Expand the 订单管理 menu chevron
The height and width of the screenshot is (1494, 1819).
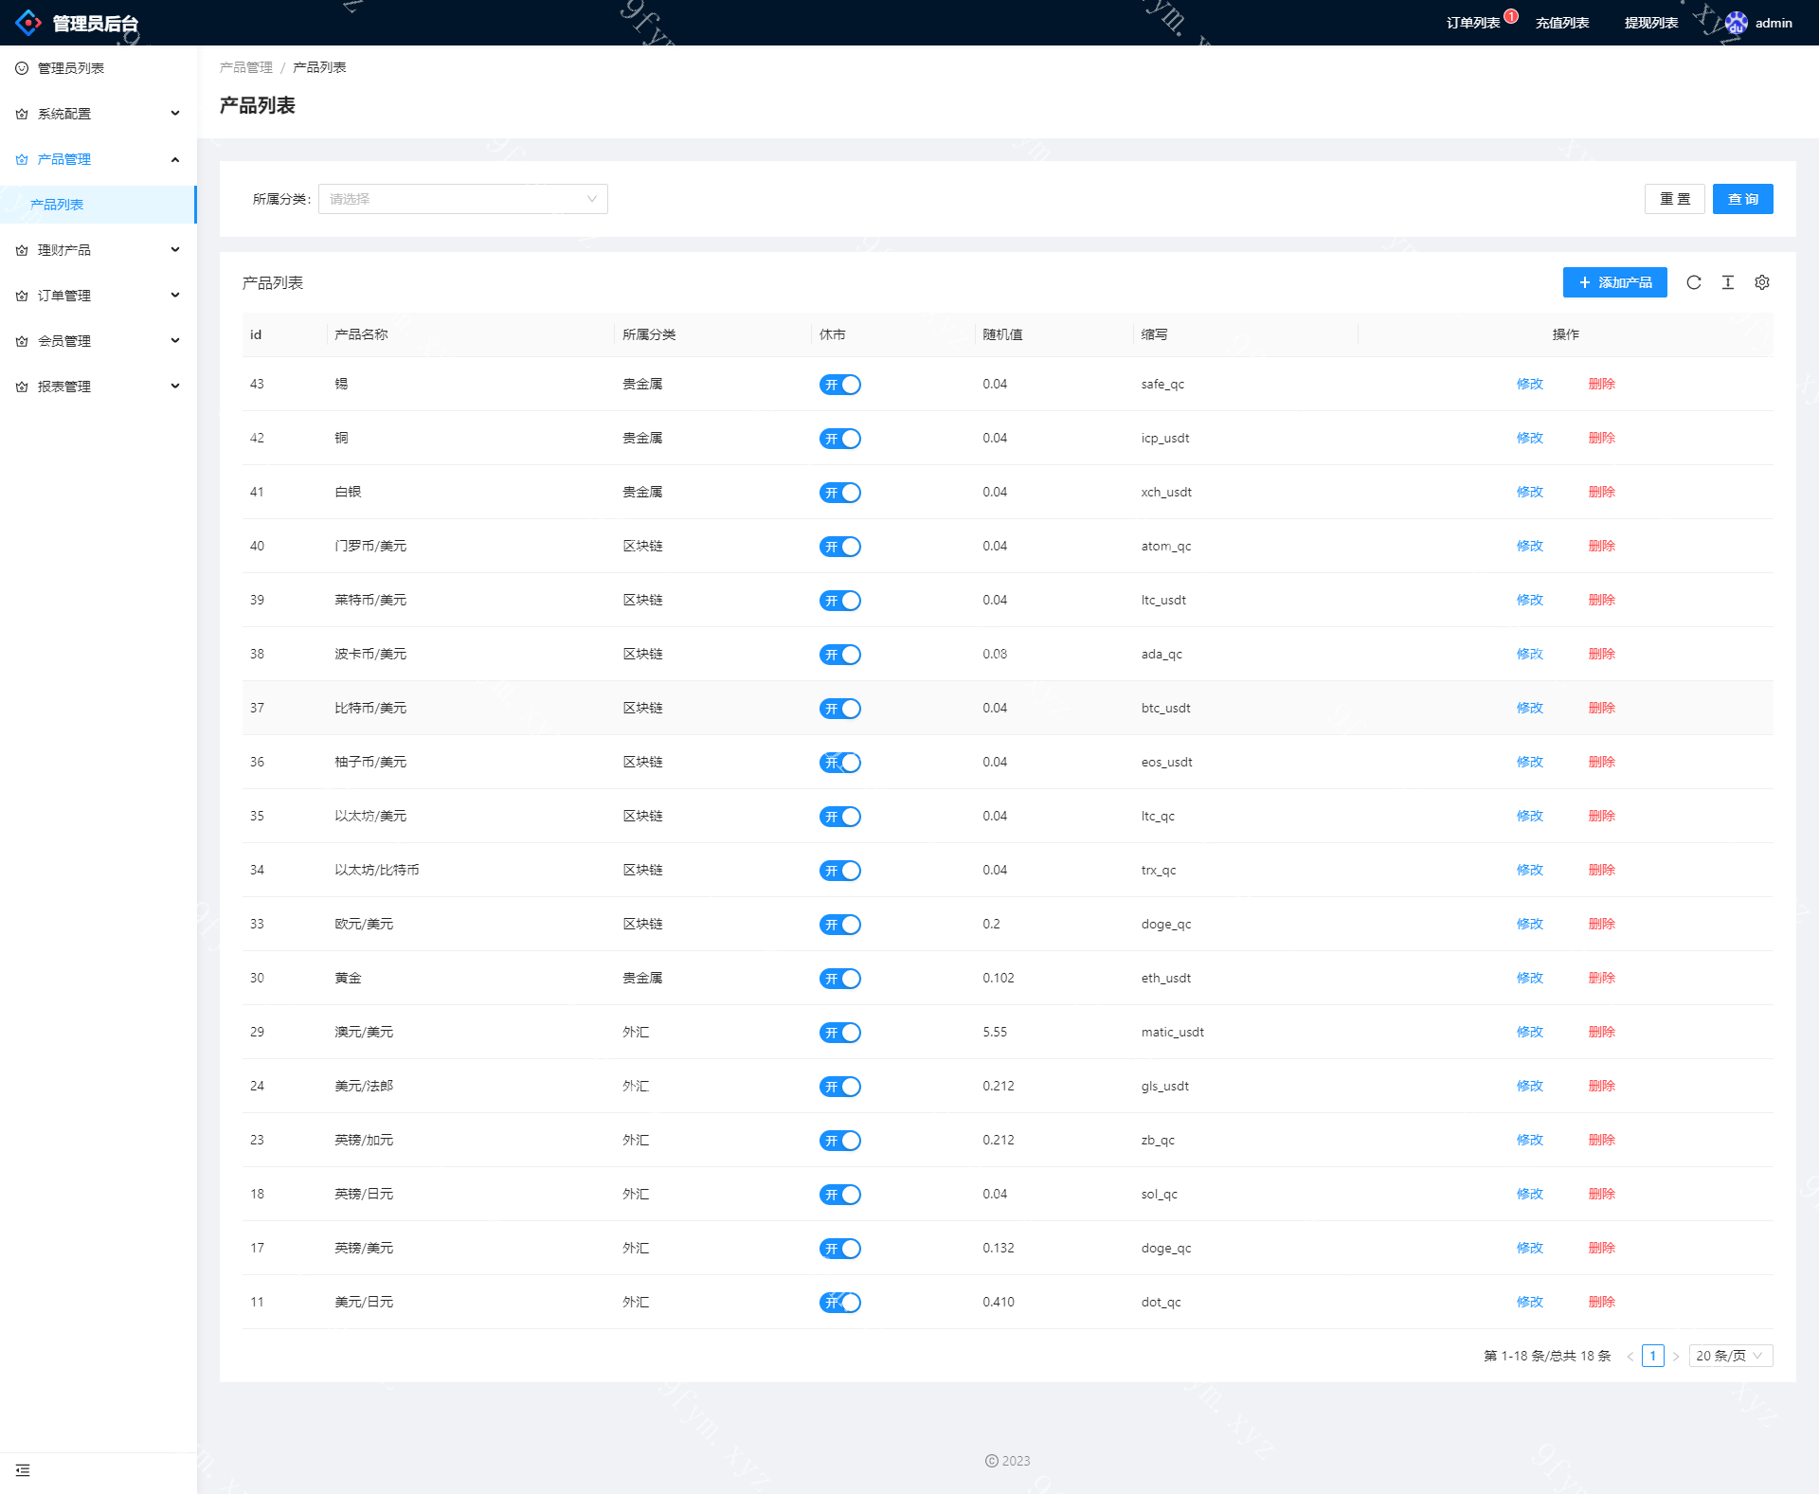[x=175, y=296]
